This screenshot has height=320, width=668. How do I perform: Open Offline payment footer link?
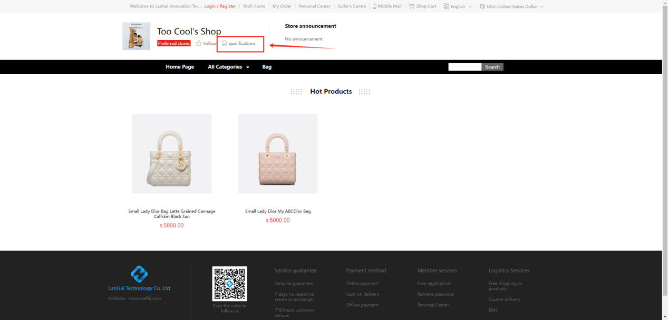click(362, 305)
